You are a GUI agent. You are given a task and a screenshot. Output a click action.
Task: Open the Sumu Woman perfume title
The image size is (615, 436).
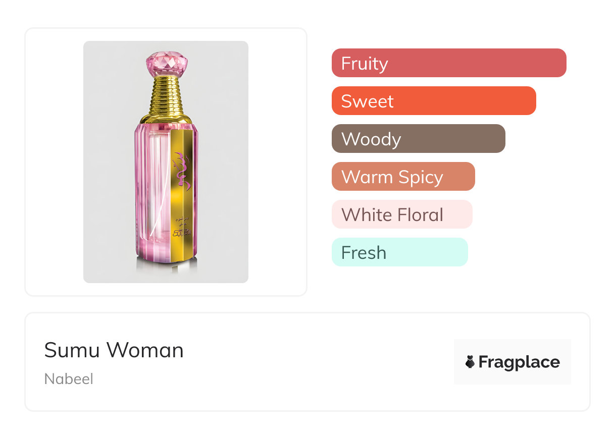coord(114,350)
